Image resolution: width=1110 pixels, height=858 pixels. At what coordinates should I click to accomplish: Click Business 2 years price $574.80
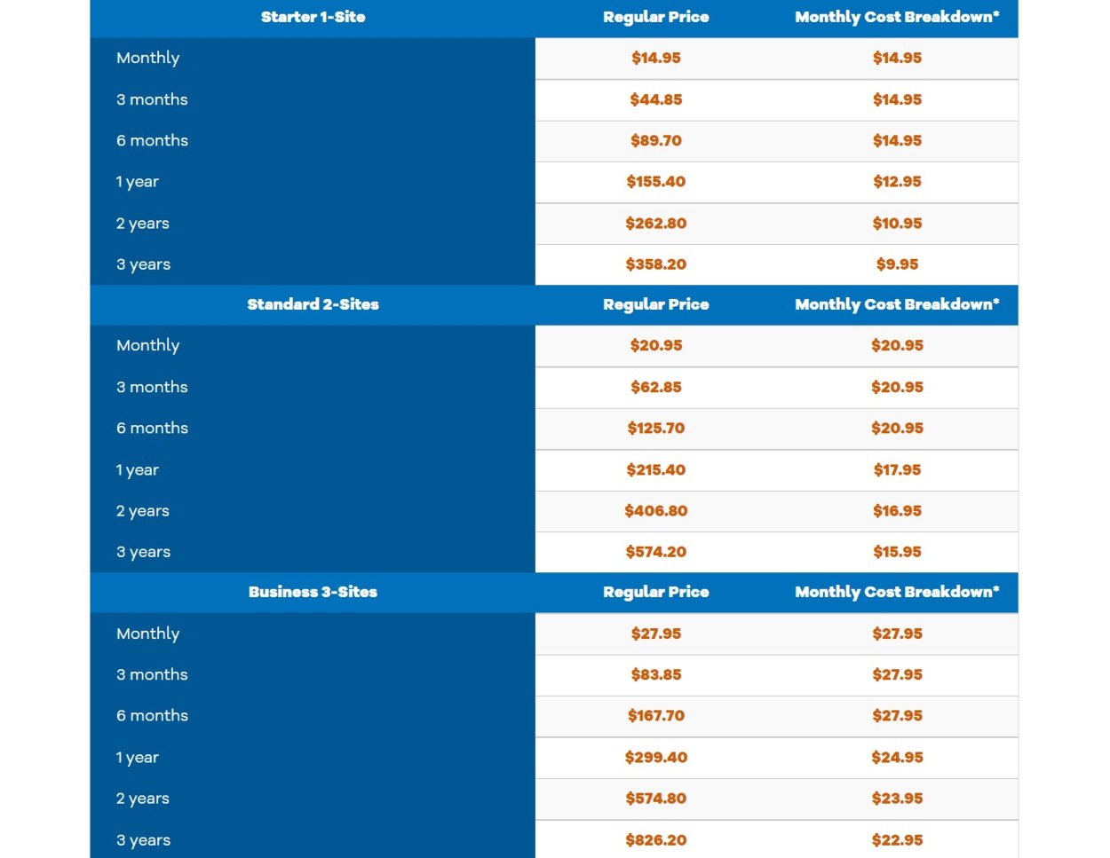click(x=656, y=799)
